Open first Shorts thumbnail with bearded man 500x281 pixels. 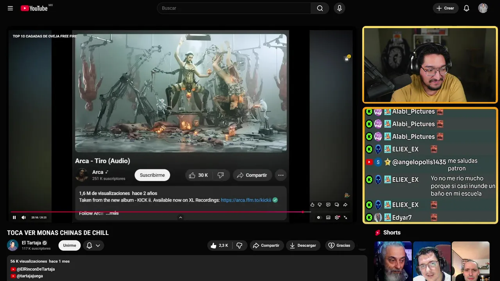(393, 261)
